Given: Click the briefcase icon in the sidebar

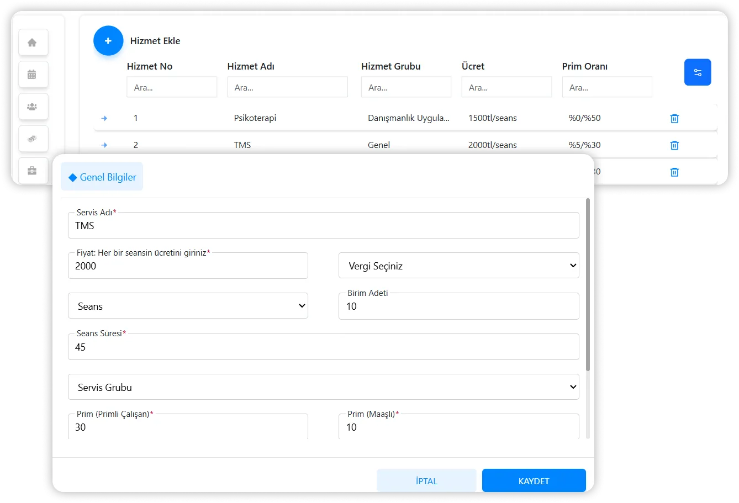Looking at the screenshot, I should [33, 171].
